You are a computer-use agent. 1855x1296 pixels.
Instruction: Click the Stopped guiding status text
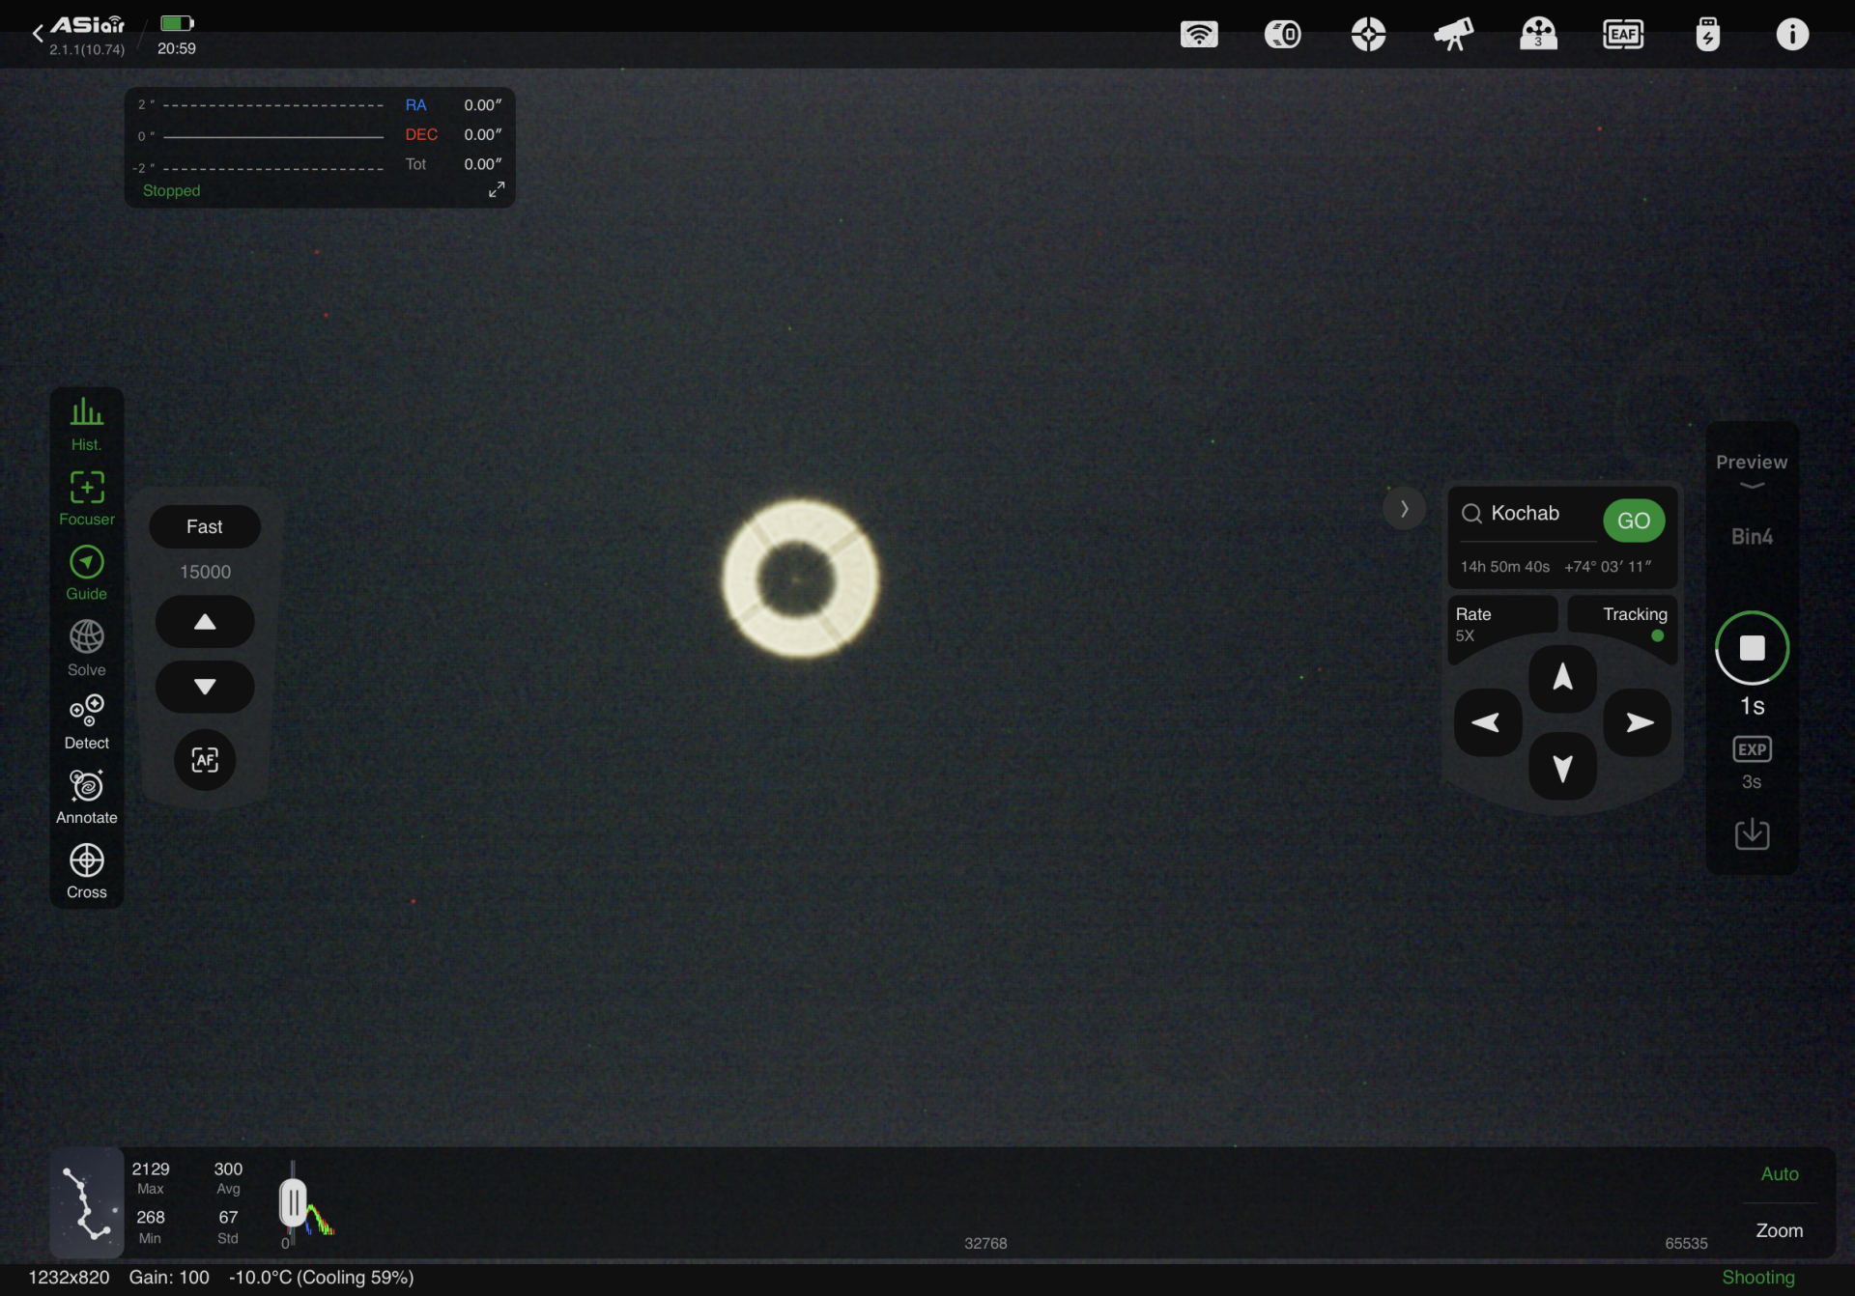tap(171, 190)
